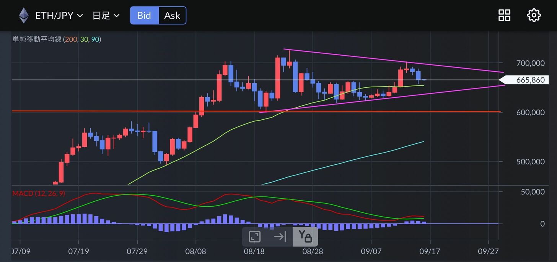Open the ETH/JPY pair dropdown
Image resolution: width=557 pixels, height=262 pixels.
tap(59, 16)
